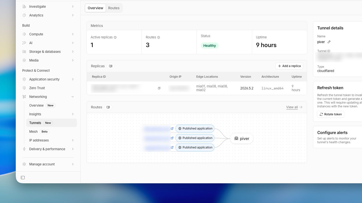Edit tunnel name piver pencil icon
The height and width of the screenshot is (203, 362).
pyautogui.click(x=329, y=42)
